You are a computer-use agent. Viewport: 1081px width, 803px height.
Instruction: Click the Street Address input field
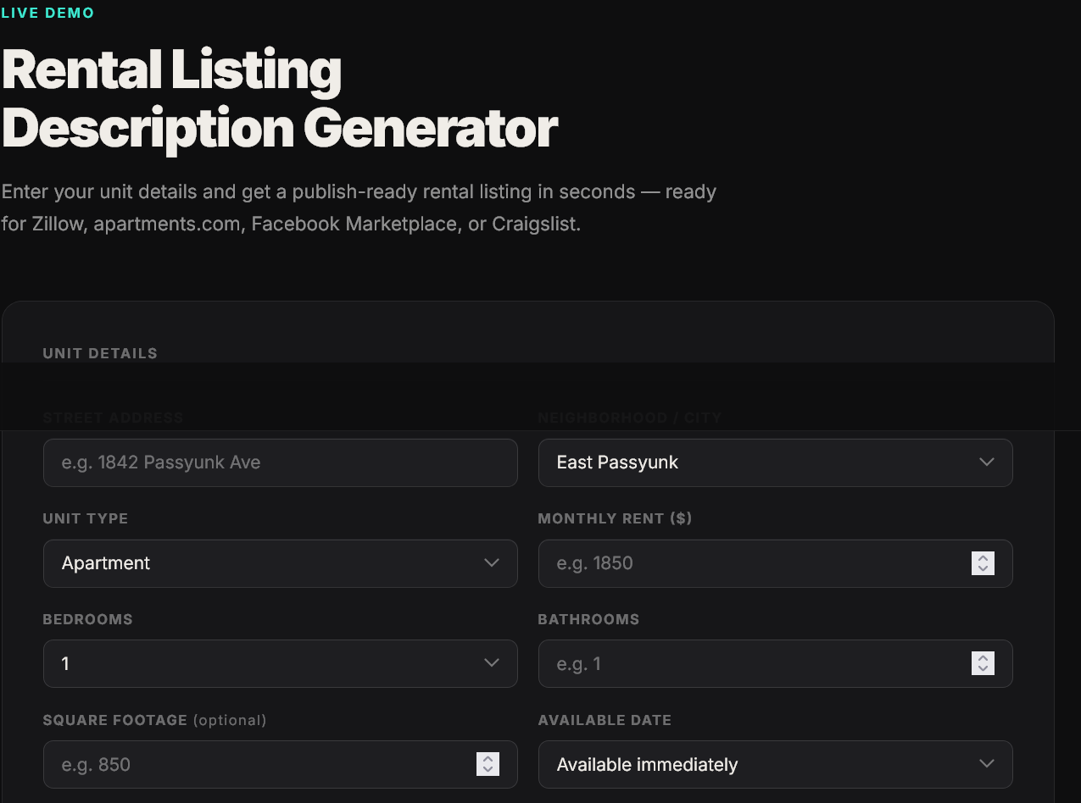[280, 462]
